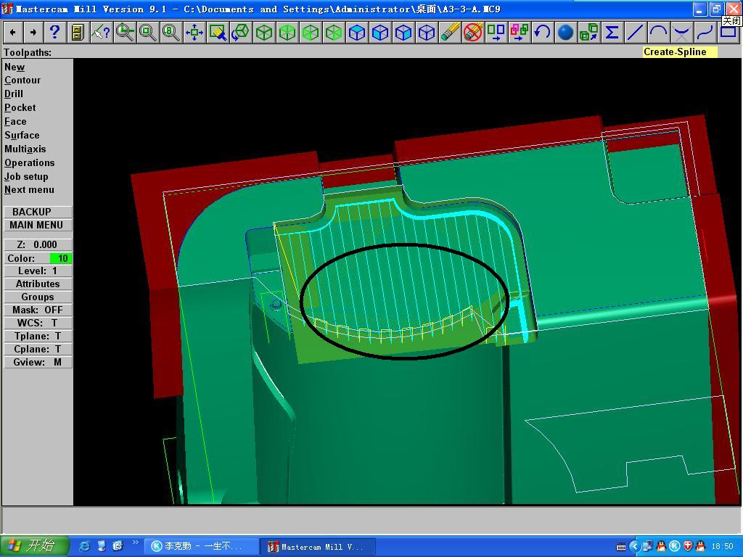Open the Windows Start button
743x557 pixels.
pos(35,546)
